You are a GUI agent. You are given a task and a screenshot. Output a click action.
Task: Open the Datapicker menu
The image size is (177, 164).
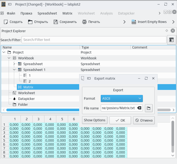[x=126, y=13]
